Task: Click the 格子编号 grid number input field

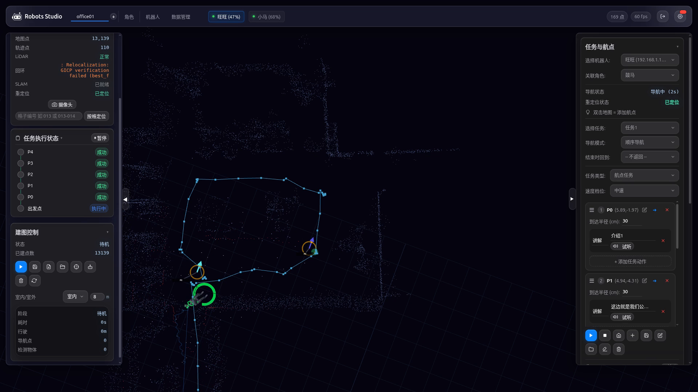Action: [49, 116]
